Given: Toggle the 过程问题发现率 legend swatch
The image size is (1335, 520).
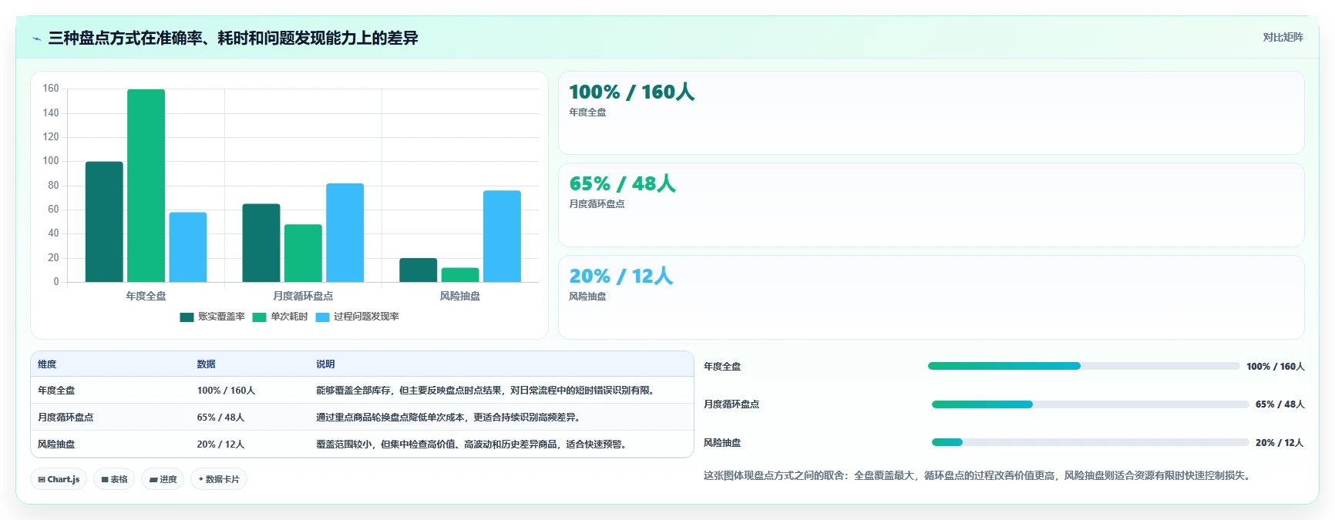Looking at the screenshot, I should tap(322, 317).
